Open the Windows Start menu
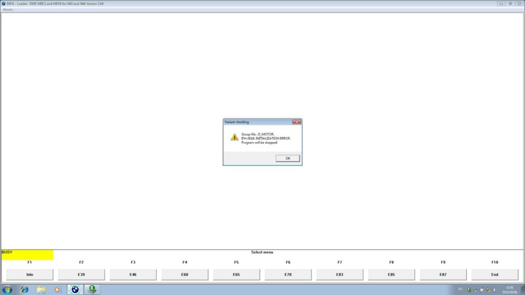Screen dimensions: 525x295 [7, 290]
